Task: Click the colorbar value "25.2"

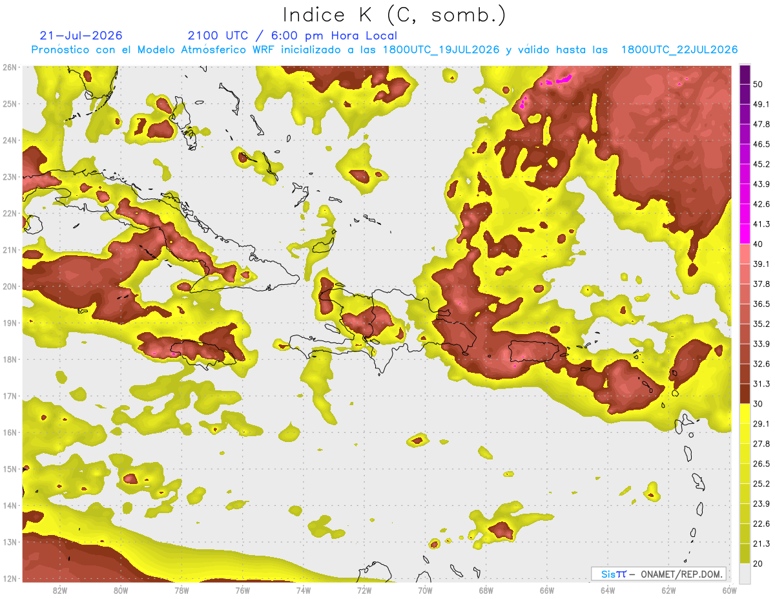Action: [761, 484]
